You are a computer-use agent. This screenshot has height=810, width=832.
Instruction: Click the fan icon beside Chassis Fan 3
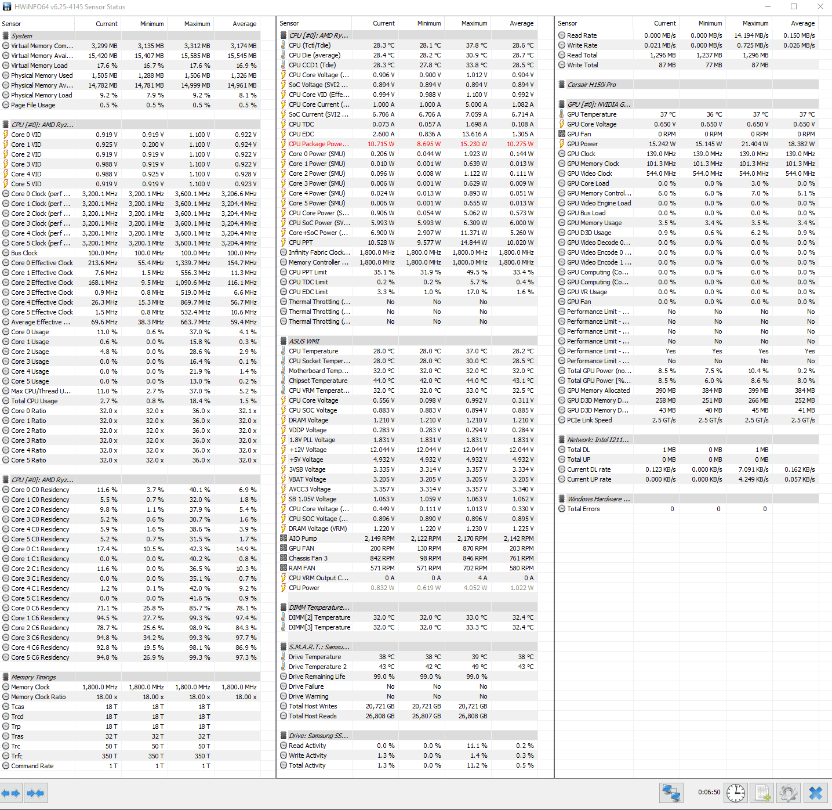(284, 558)
